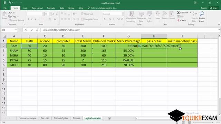
Task: Click Sign in
Action: [204, 8]
